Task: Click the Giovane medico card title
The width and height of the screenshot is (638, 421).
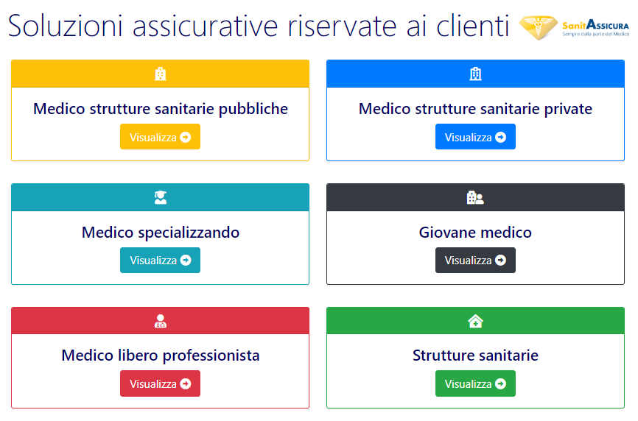Action: [475, 233]
